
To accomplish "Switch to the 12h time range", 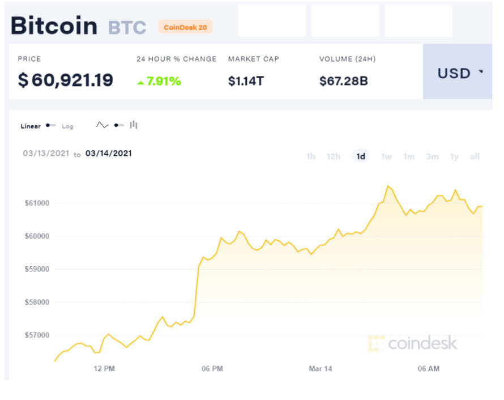I will (334, 156).
